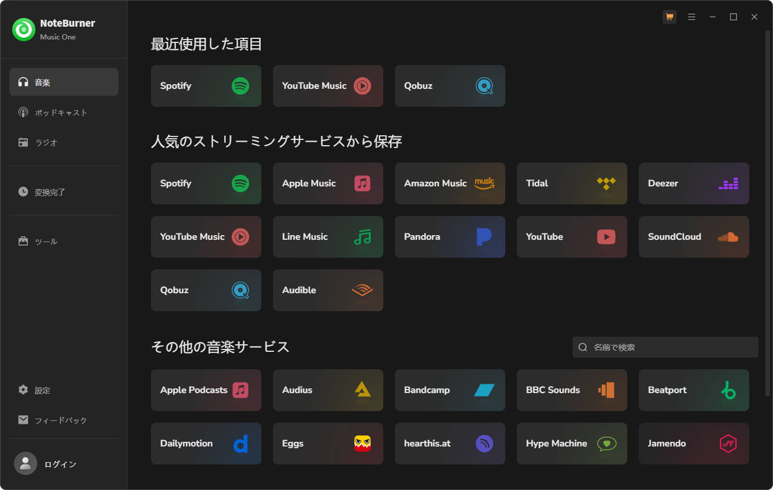Image resolution: width=773 pixels, height=490 pixels.
Task: Click the Tidal diamond logo icon
Action: (x=606, y=183)
